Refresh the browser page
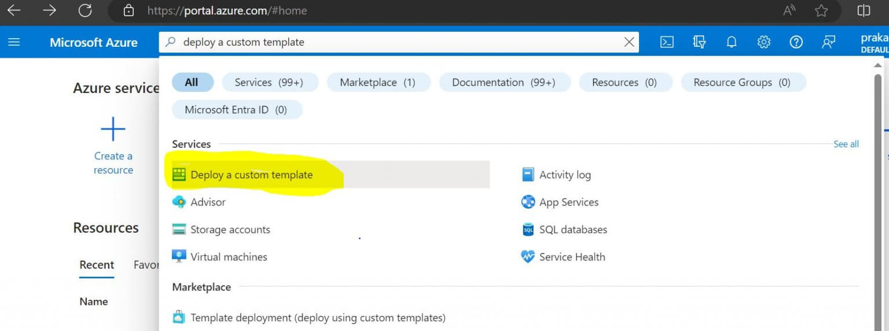Image resolution: width=889 pixels, height=331 pixels. (x=85, y=10)
